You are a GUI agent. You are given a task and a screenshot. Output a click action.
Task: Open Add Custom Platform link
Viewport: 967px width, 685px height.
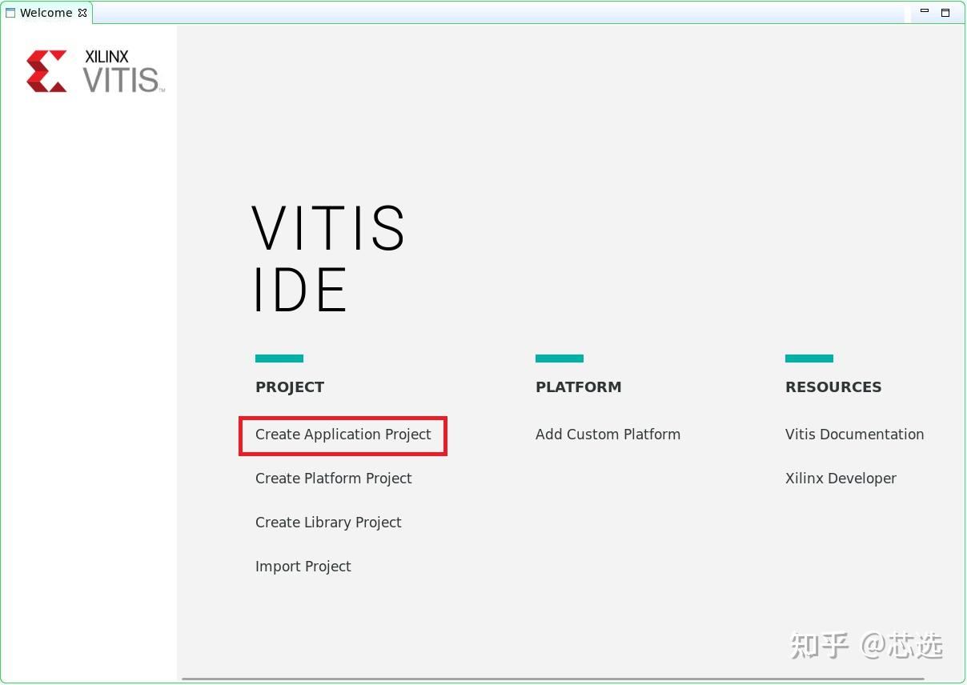point(608,435)
